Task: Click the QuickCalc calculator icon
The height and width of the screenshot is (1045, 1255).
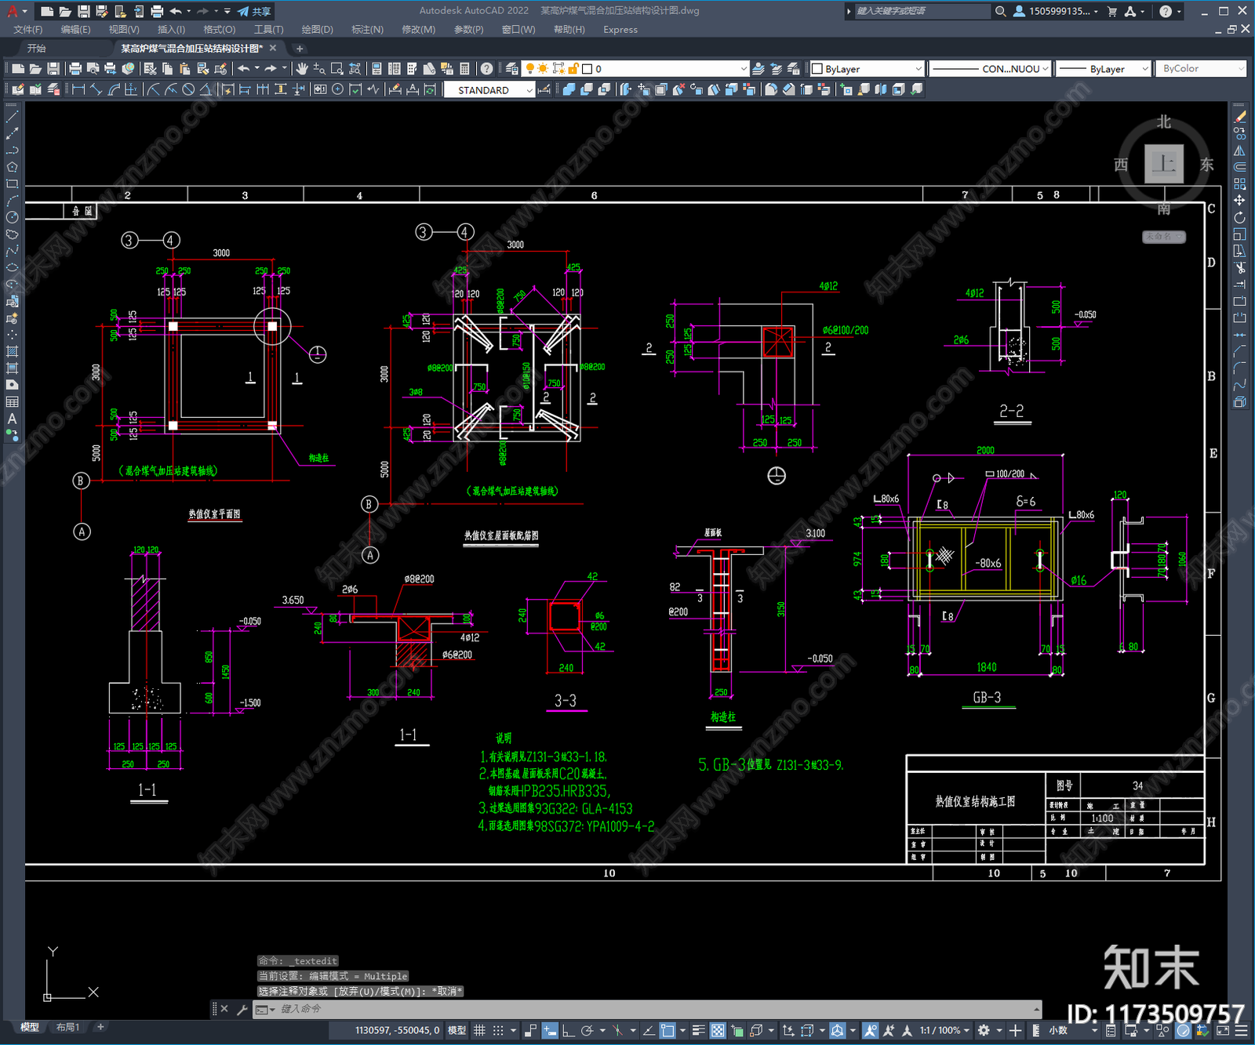Action: point(464,69)
